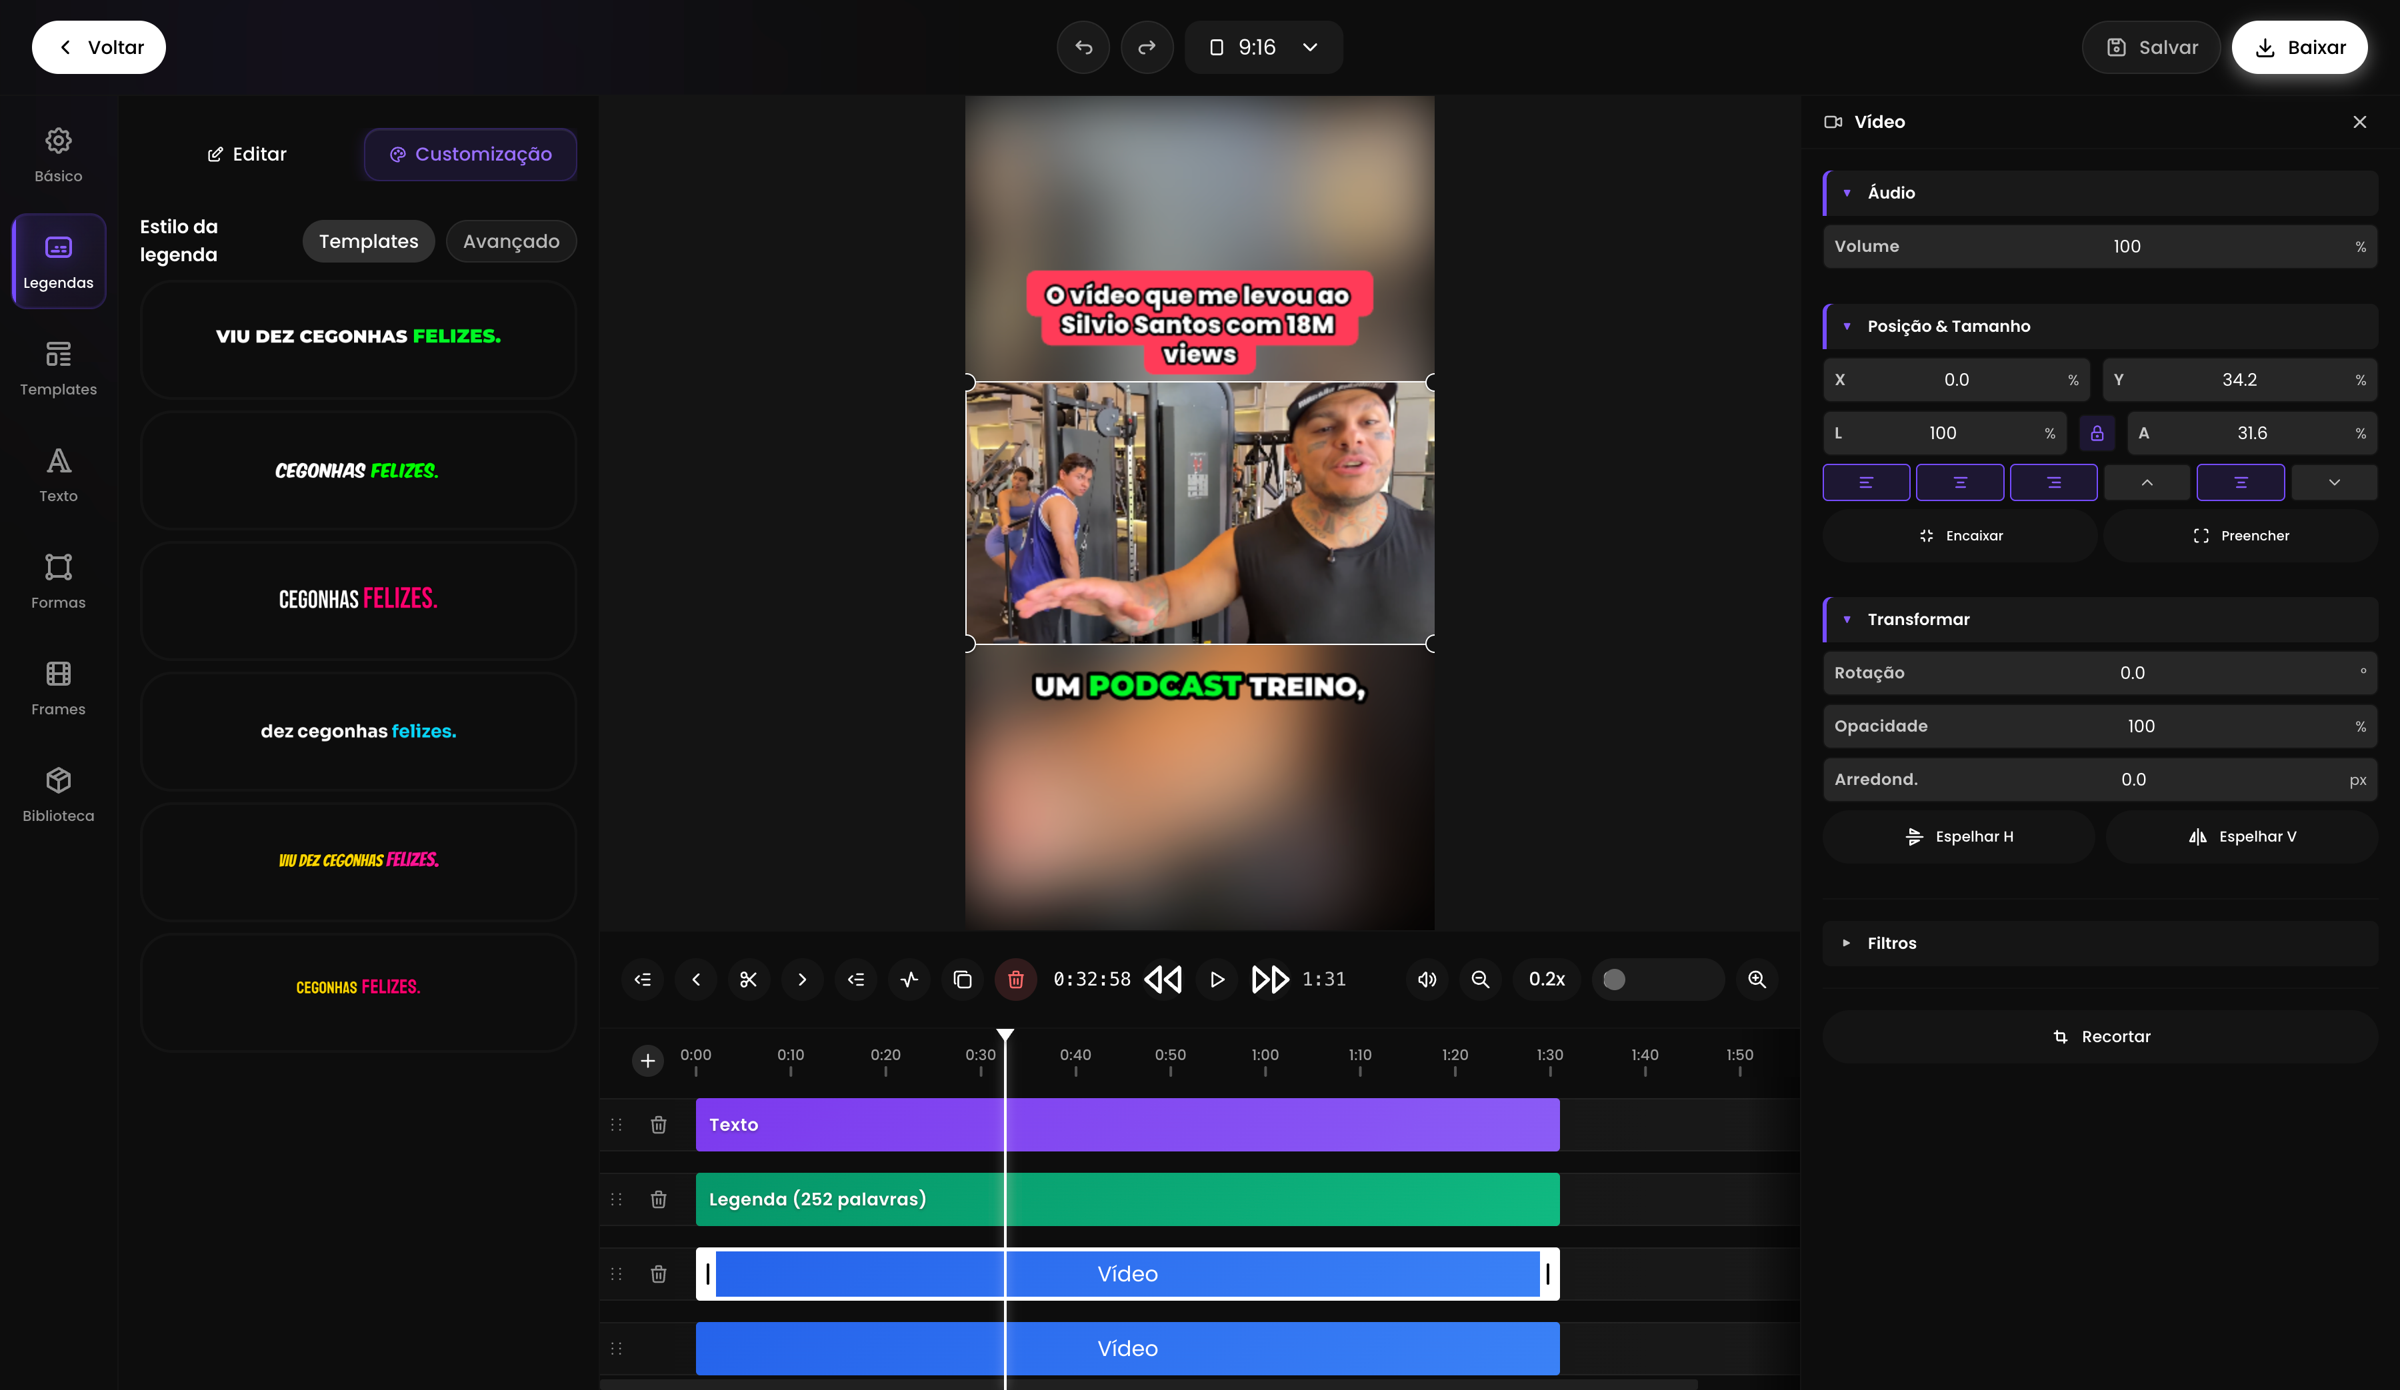The width and height of the screenshot is (2400, 1390).
Task: Mute audio with the speaker icon
Action: [1427, 979]
